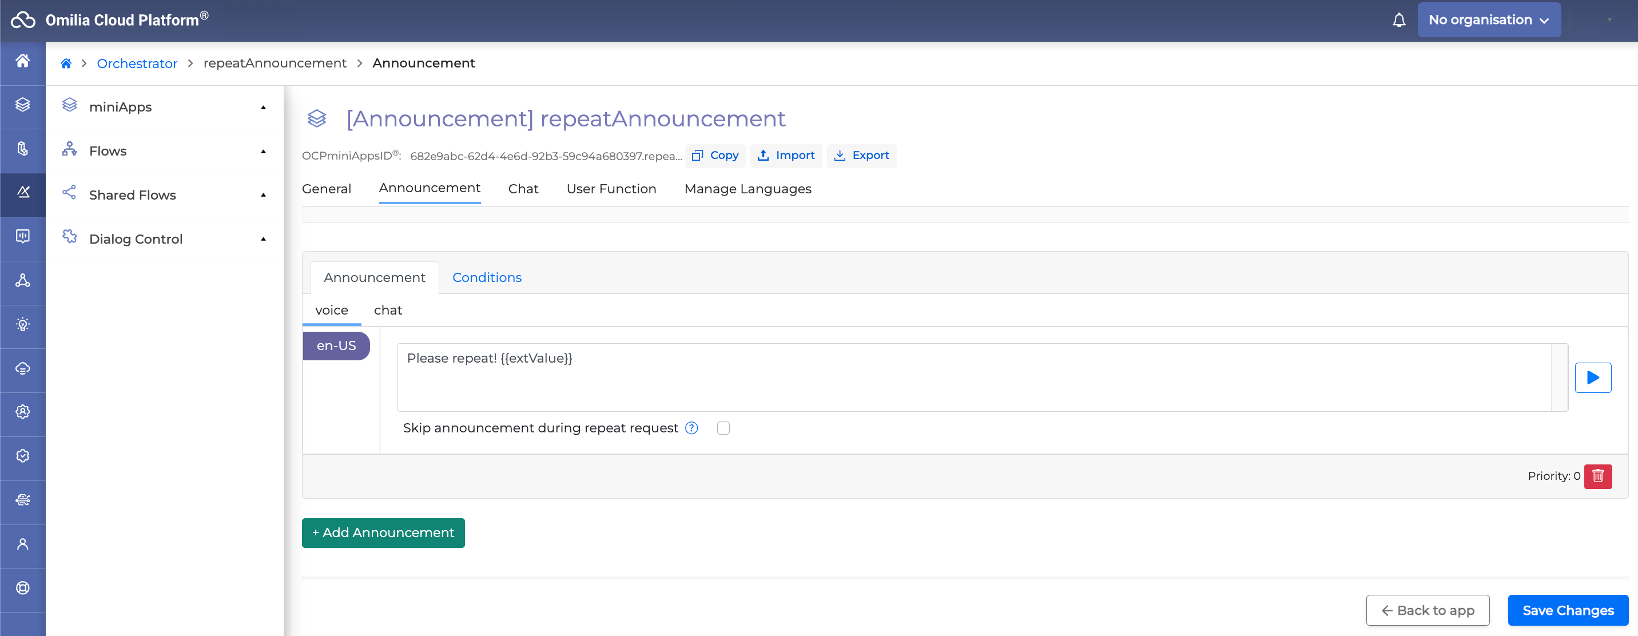Open the help tooltip for Skip announcement
The height and width of the screenshot is (636, 1638).
[x=692, y=428]
